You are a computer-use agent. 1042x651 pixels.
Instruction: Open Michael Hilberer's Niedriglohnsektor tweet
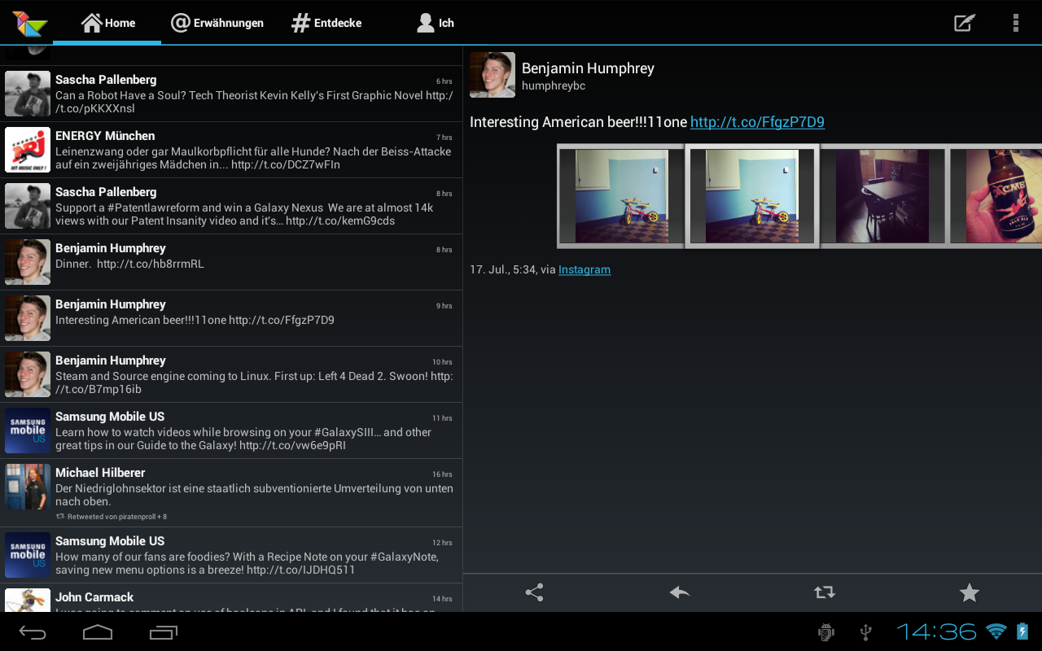[x=231, y=492]
